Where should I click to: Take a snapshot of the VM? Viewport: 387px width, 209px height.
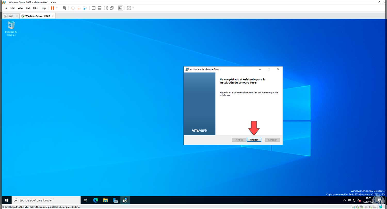click(x=73, y=8)
